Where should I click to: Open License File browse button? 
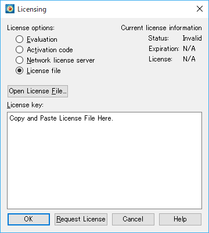(x=38, y=91)
